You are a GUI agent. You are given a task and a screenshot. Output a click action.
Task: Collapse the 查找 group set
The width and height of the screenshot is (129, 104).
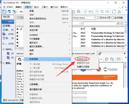click(x=3, y=63)
